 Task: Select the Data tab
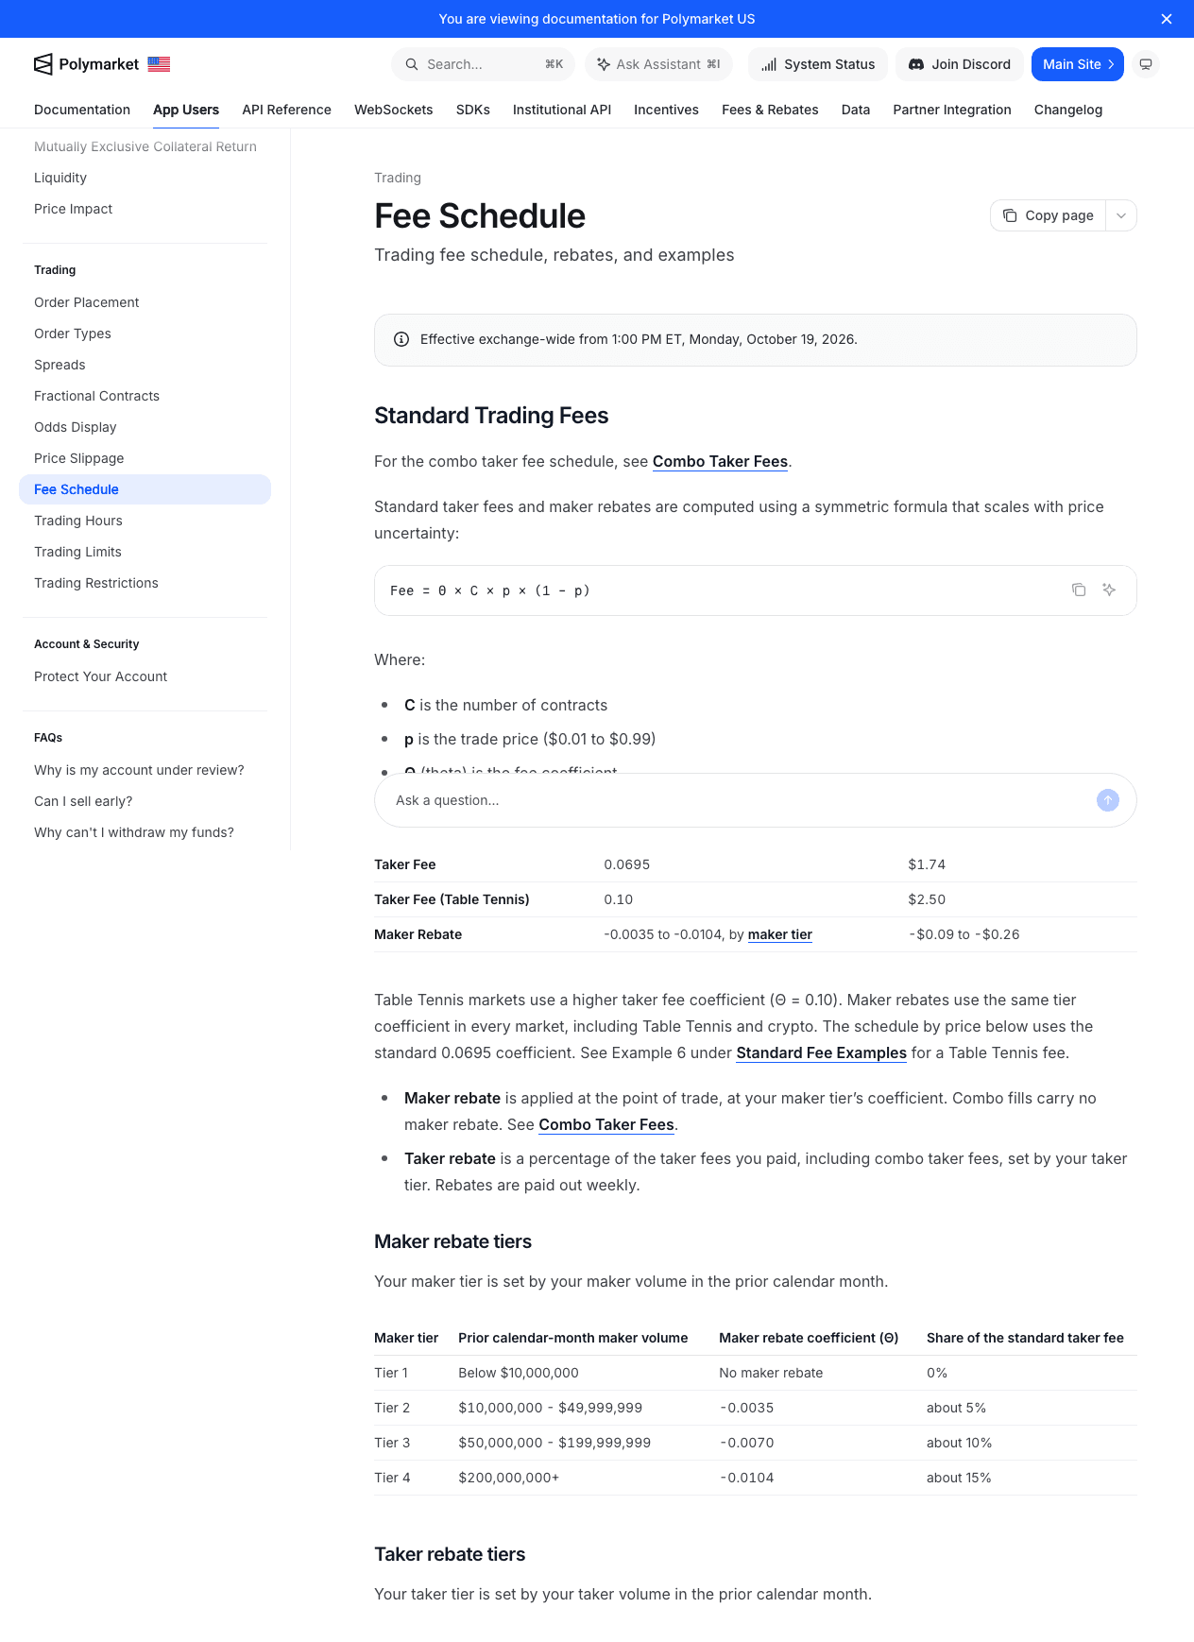(856, 110)
